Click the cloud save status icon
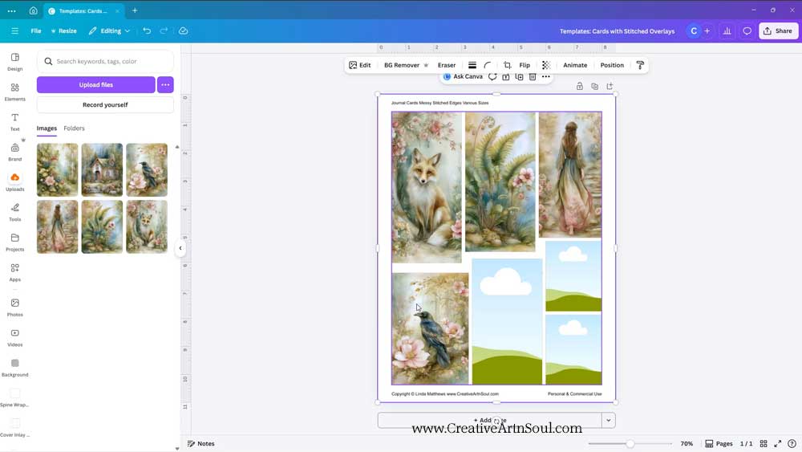802x452 pixels. pyautogui.click(x=183, y=31)
